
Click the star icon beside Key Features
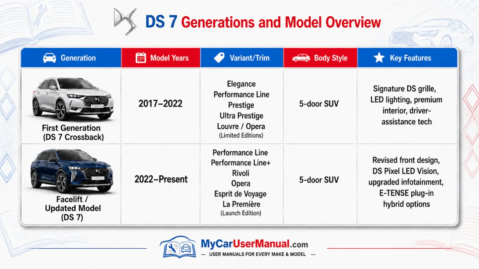(x=379, y=57)
